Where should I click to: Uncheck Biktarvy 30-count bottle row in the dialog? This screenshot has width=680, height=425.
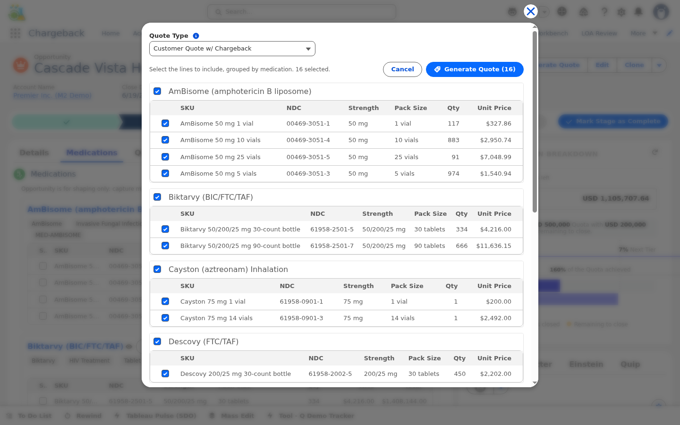(165, 229)
